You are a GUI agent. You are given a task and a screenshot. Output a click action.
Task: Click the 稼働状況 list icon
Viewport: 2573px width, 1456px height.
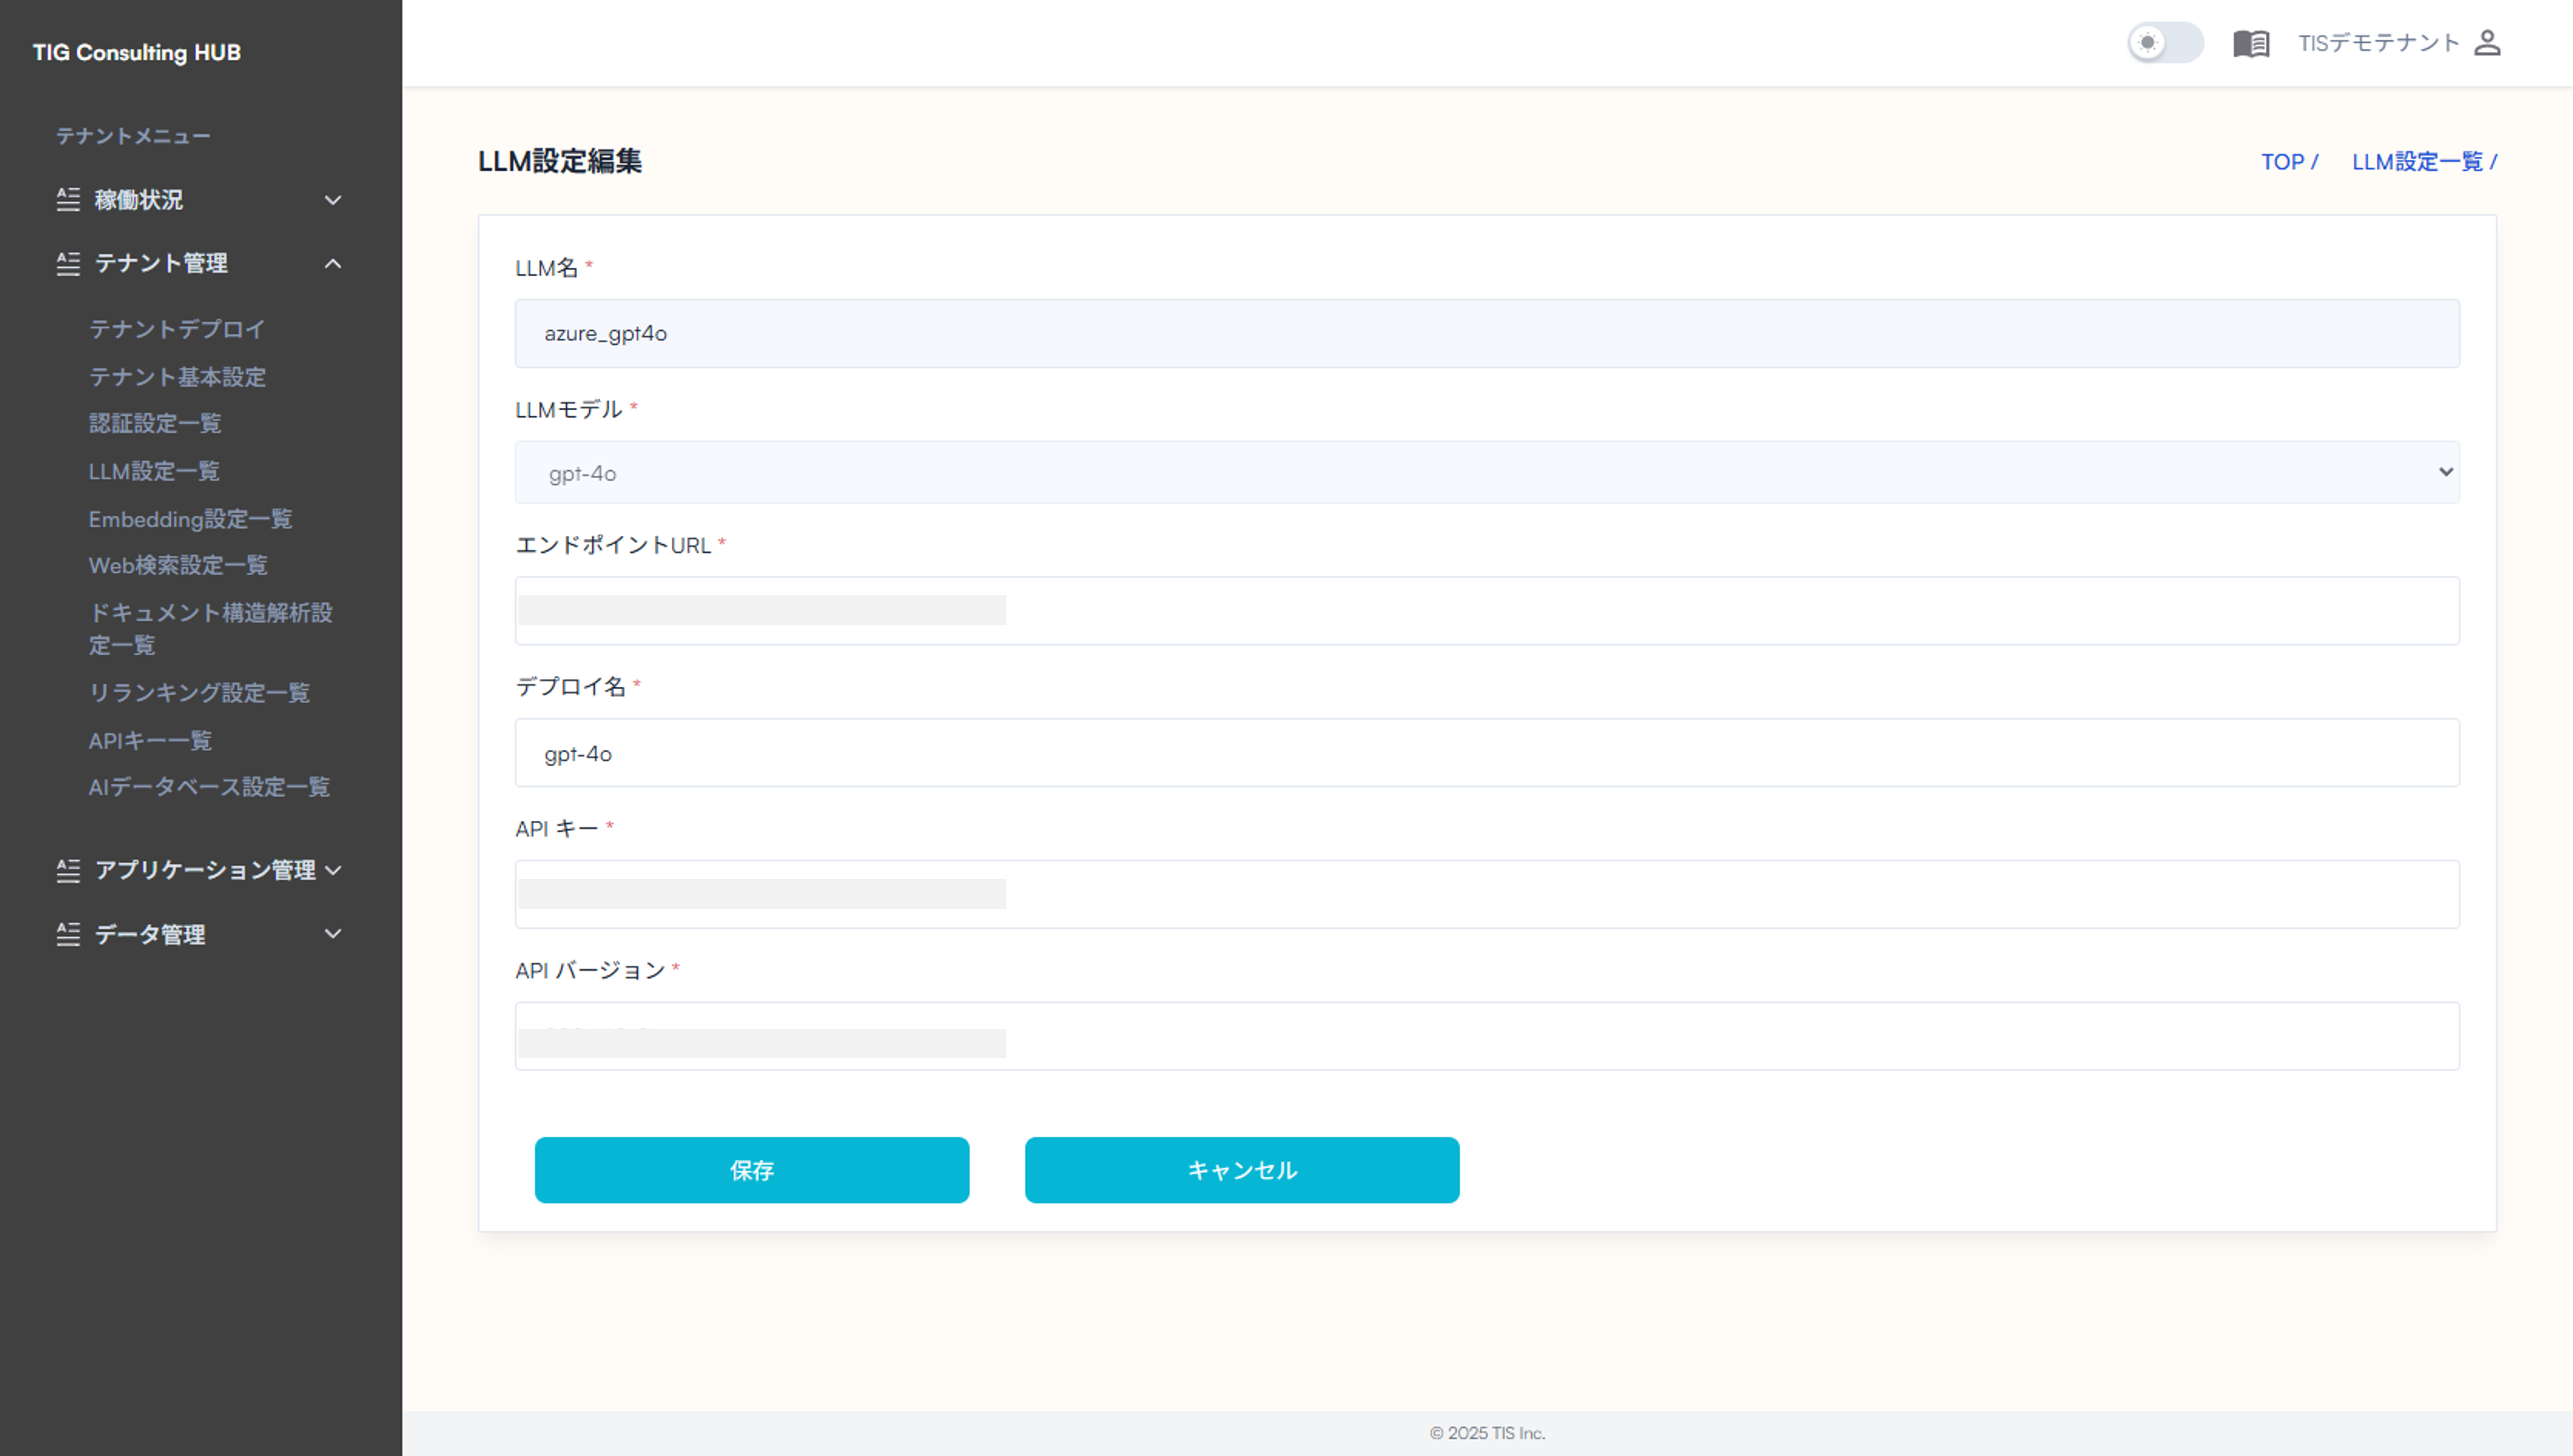pyautogui.click(x=68, y=199)
